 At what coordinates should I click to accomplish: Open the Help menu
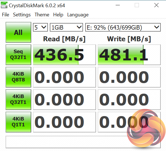(x=58, y=15)
